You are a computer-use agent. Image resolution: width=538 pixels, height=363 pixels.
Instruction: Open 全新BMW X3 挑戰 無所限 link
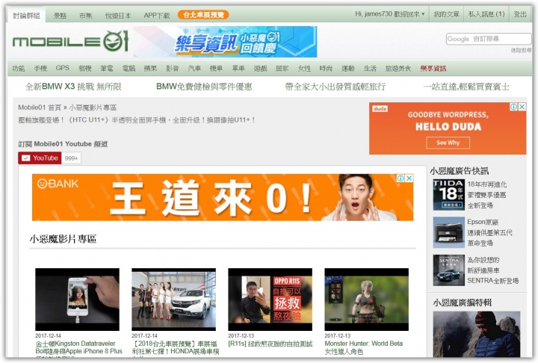[73, 87]
